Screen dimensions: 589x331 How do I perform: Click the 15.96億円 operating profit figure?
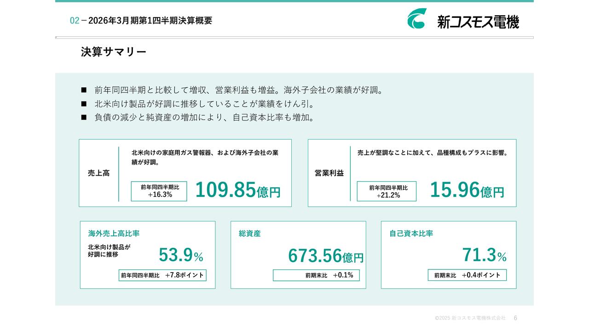[x=467, y=190]
